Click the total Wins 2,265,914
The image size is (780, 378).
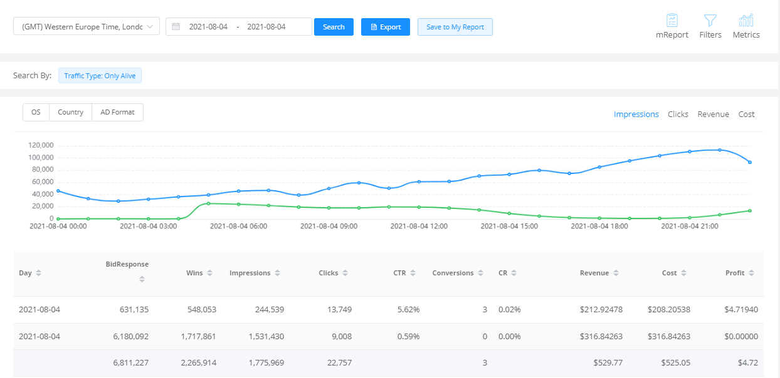tap(198, 363)
